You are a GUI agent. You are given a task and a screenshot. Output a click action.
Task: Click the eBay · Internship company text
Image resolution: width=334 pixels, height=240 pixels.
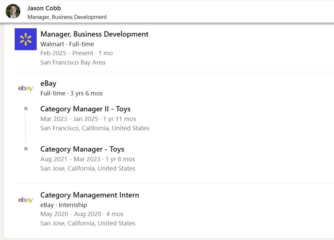click(x=63, y=205)
